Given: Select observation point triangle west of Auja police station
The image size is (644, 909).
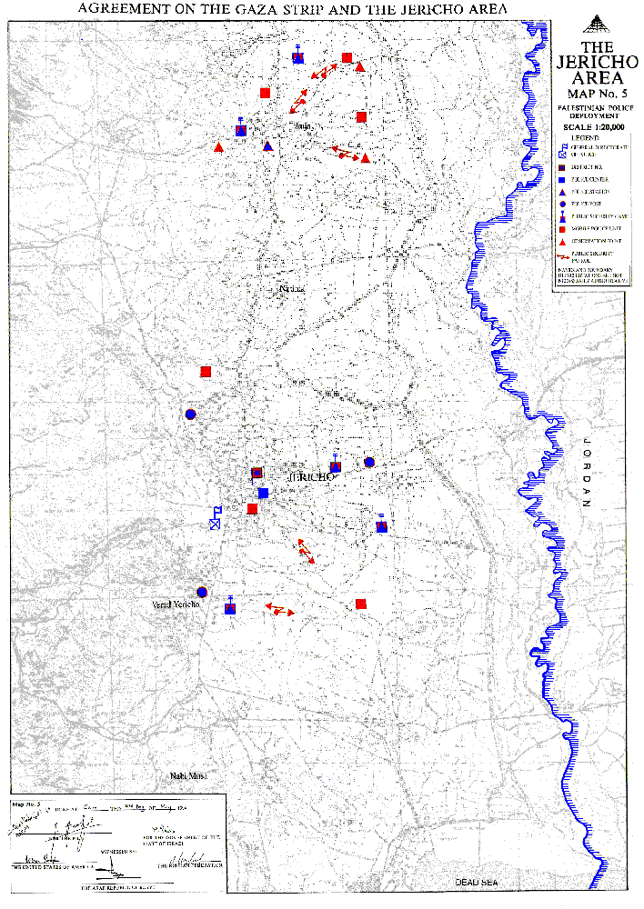Looking at the screenshot, I should [218, 147].
